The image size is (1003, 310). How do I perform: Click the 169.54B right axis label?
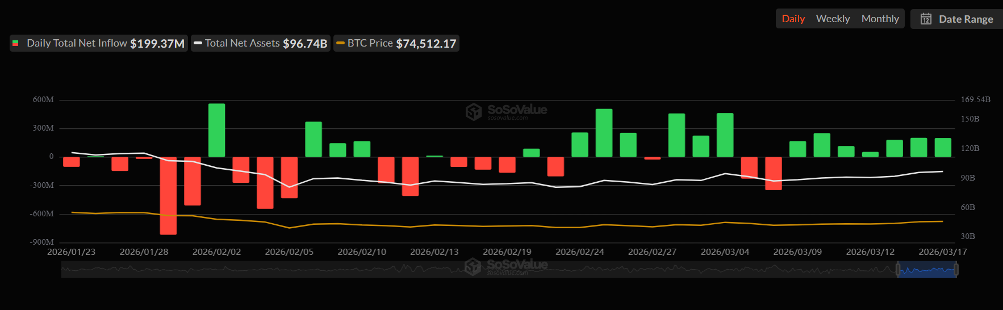click(x=975, y=99)
